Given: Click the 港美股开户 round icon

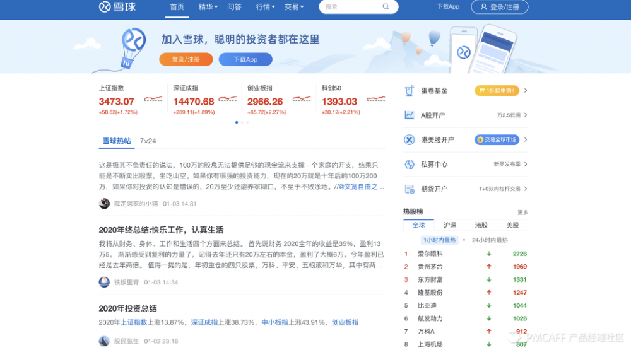Looking at the screenshot, I should coord(410,139).
